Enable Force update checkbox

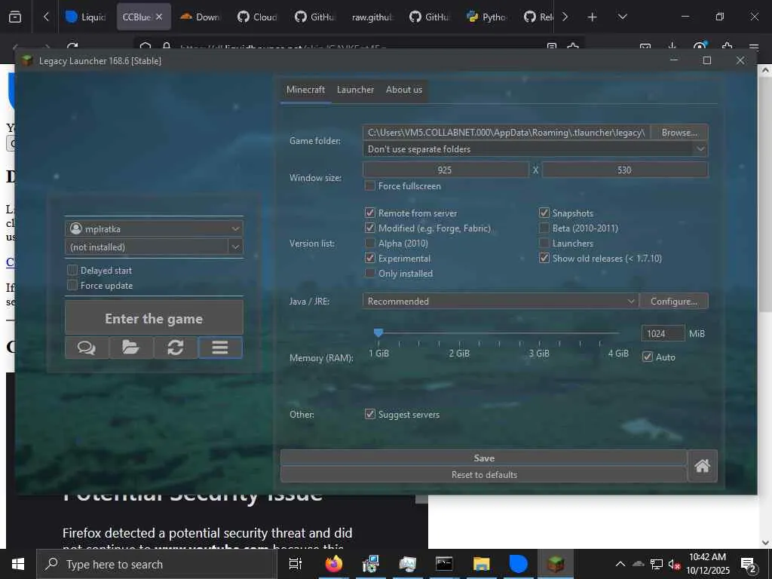pos(72,286)
